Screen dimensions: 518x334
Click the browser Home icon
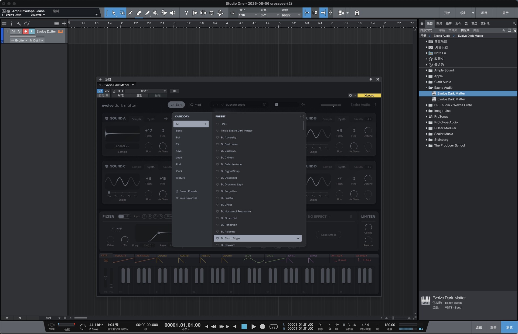pos(422,23)
